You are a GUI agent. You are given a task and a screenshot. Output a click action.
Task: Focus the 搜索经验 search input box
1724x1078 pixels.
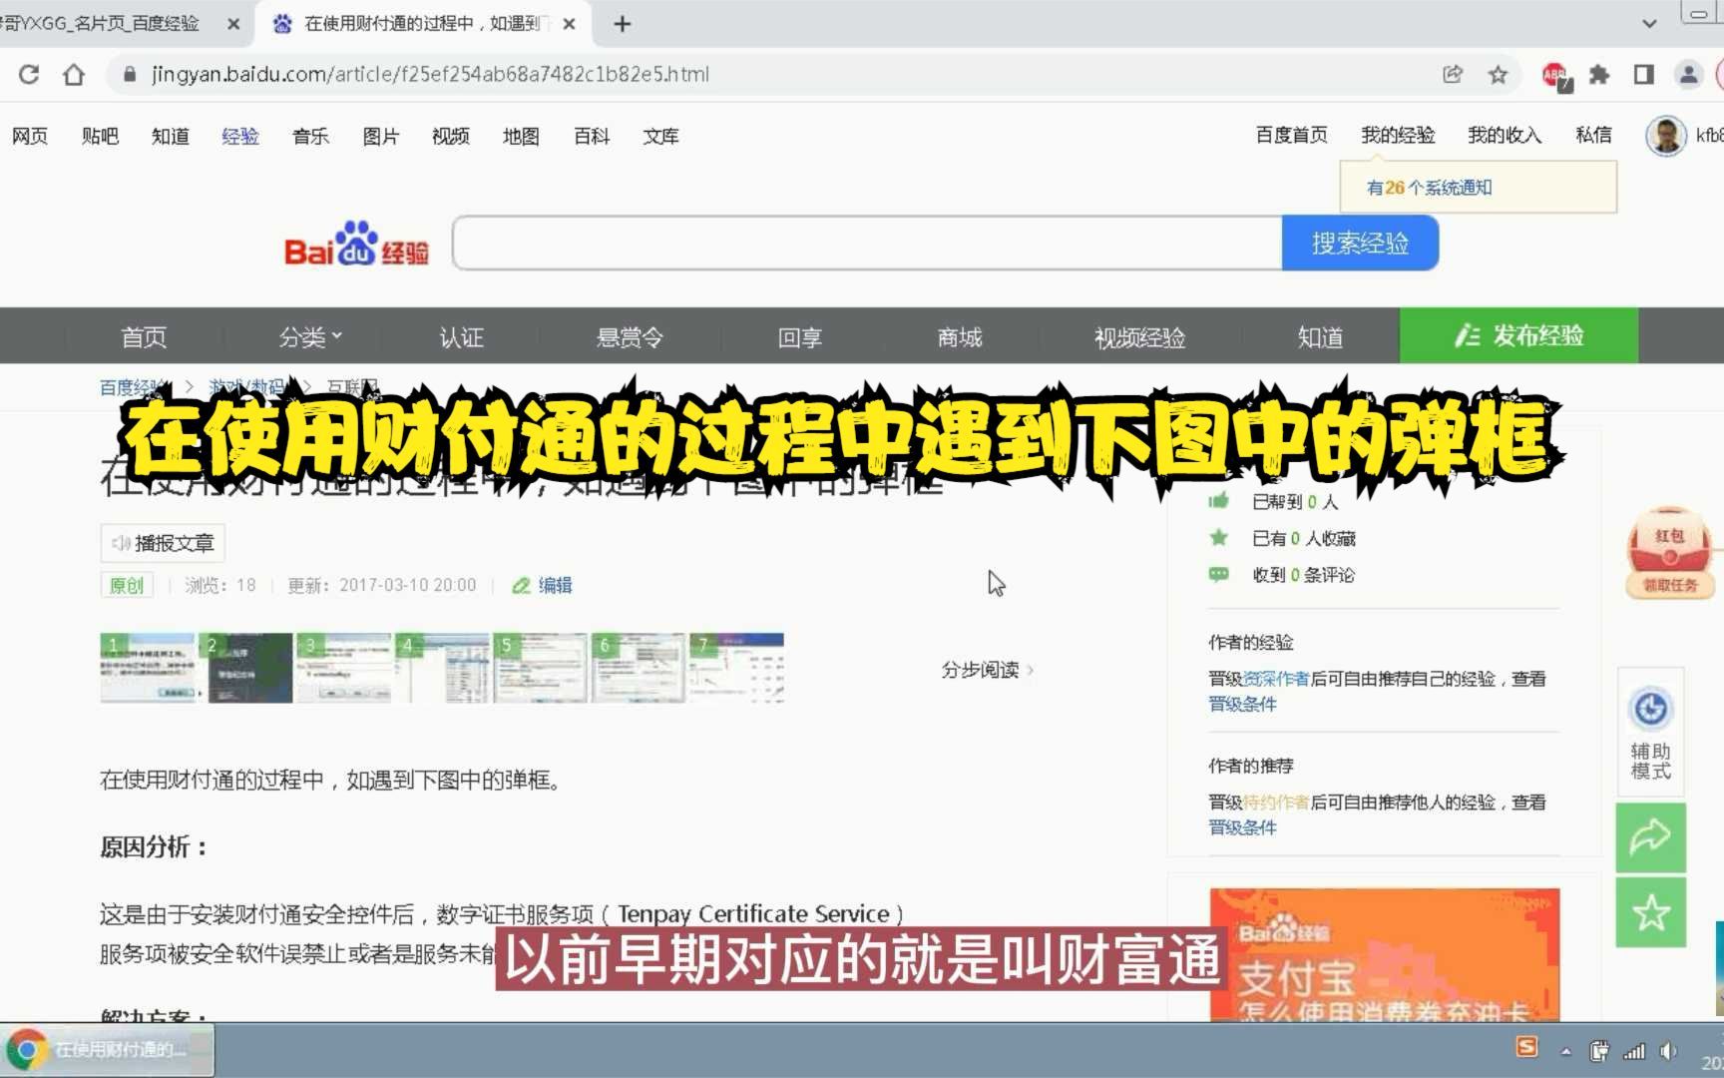867,243
